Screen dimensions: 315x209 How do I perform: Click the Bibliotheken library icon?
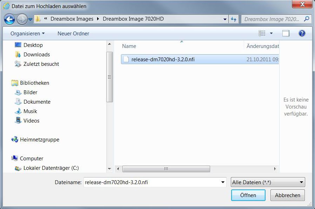[15, 83]
